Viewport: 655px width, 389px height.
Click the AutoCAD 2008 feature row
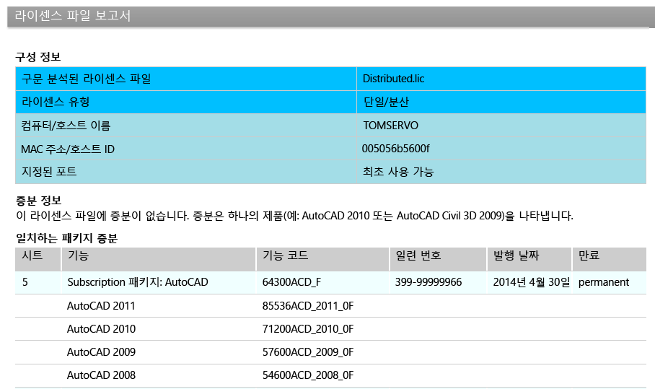101,375
